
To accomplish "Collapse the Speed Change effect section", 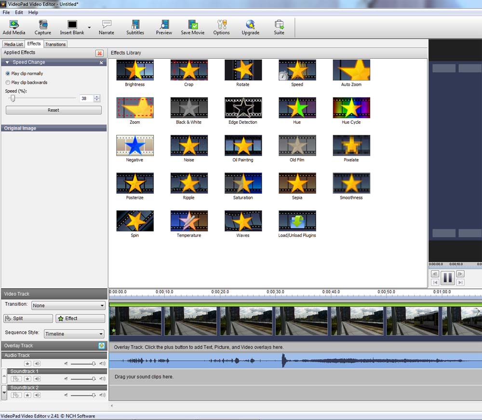I will coord(7,62).
